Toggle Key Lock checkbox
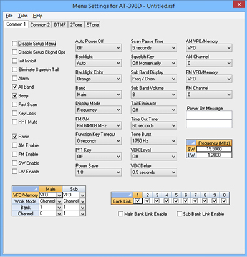The image size is (247, 257). [x=14, y=113]
